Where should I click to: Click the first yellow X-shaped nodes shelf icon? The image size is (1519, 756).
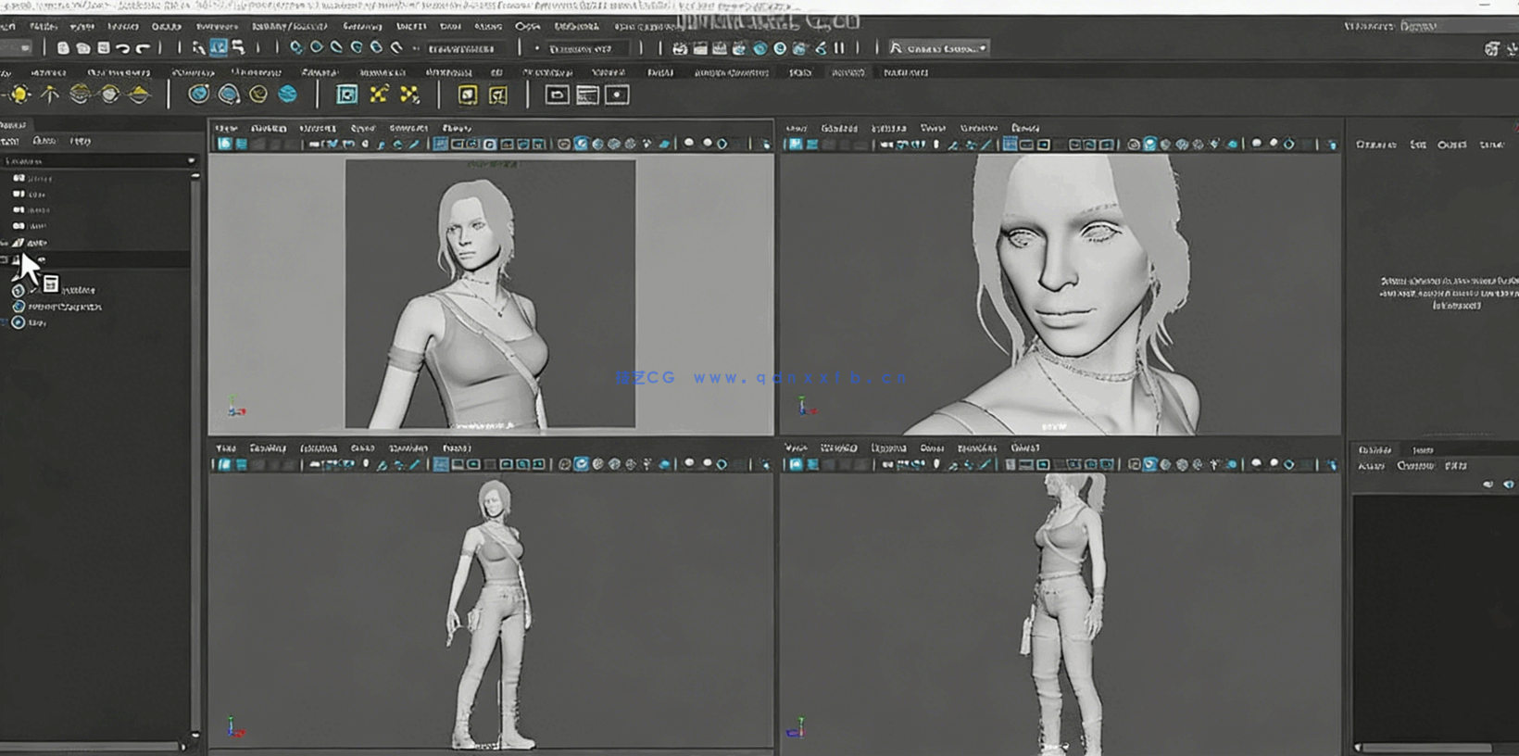coord(379,94)
